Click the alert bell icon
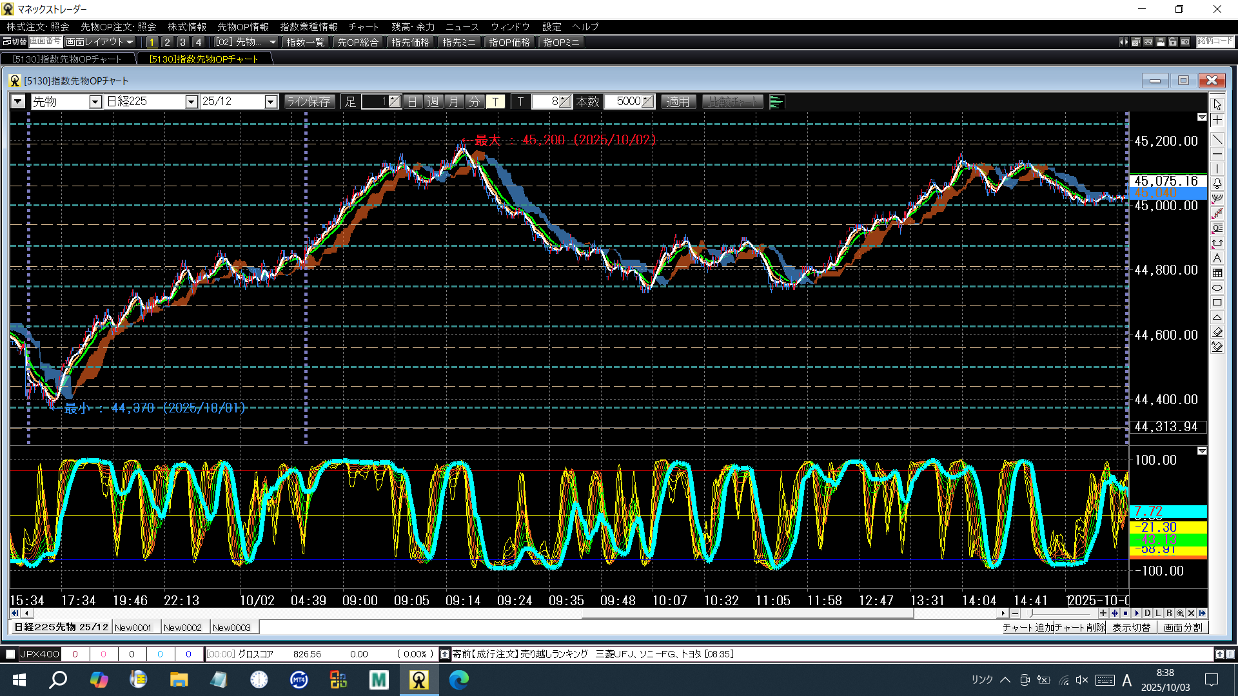Viewport: 1238px width, 696px height. (1217, 184)
